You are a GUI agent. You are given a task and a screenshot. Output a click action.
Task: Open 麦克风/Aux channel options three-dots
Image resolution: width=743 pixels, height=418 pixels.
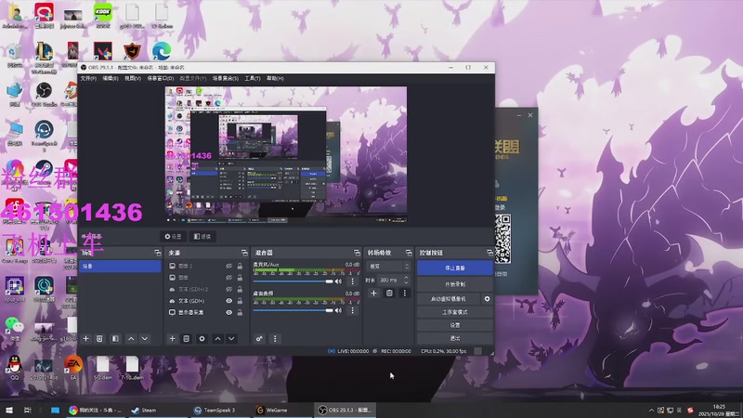pos(352,281)
